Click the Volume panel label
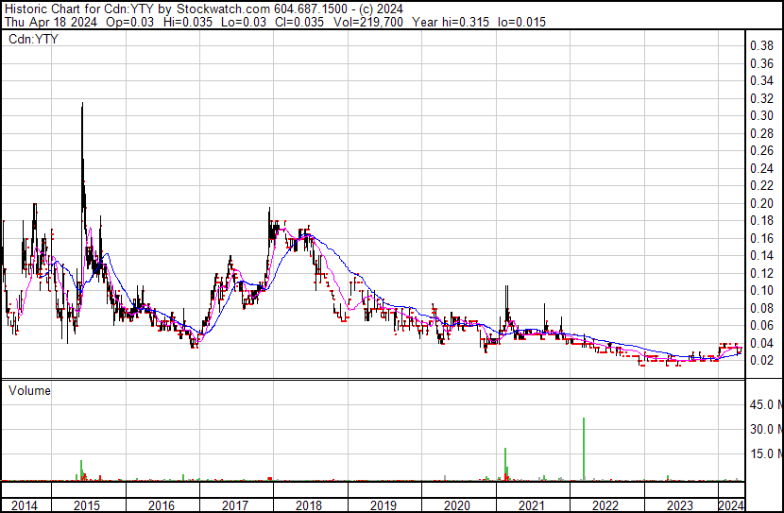The image size is (784, 513). pyautogui.click(x=29, y=390)
